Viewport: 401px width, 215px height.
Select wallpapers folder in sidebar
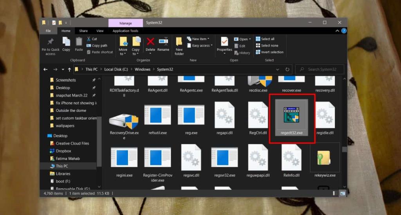(65, 125)
